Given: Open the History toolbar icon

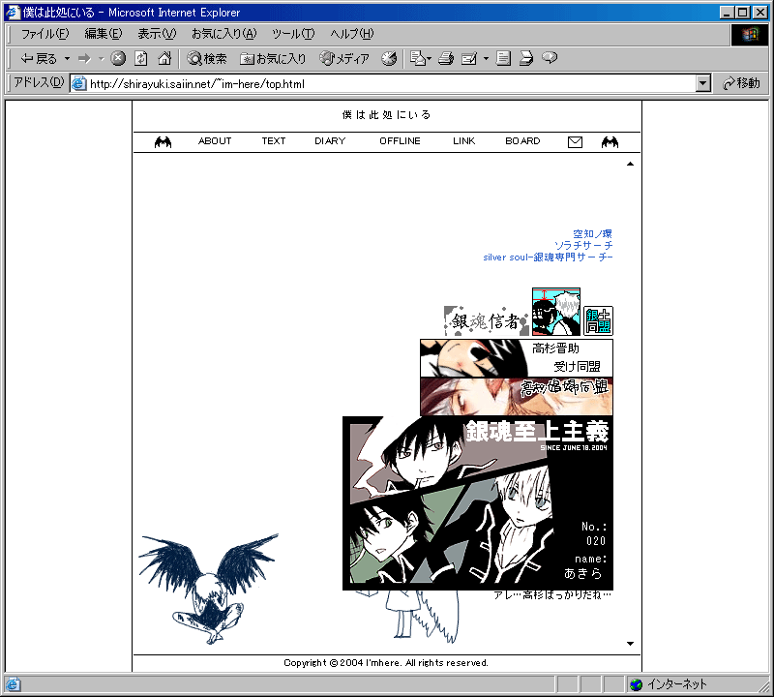Looking at the screenshot, I should 389,58.
